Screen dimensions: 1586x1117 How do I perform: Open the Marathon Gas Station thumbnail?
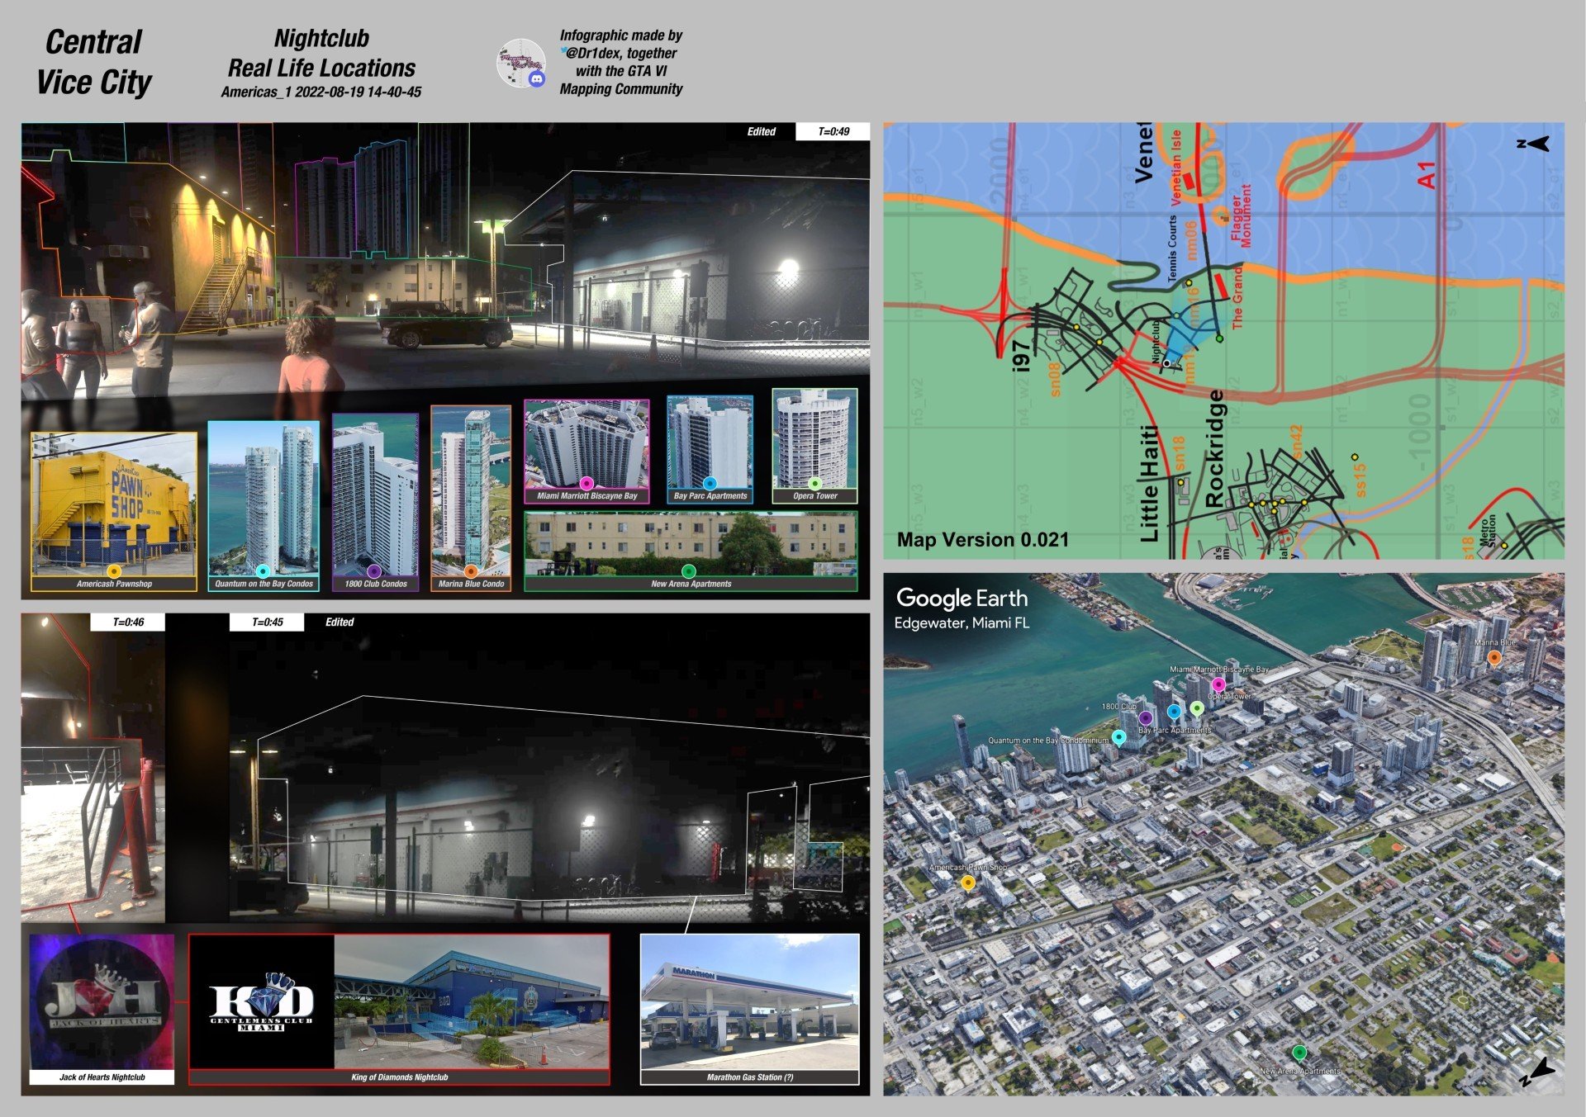(x=749, y=1009)
